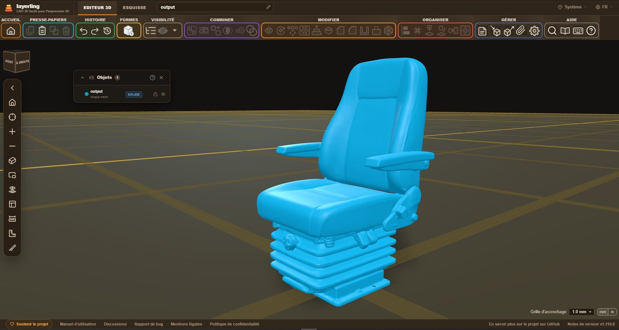619x330 pixels.
Task: Open settings gear in Gérer group
Action: pyautogui.click(x=534, y=31)
